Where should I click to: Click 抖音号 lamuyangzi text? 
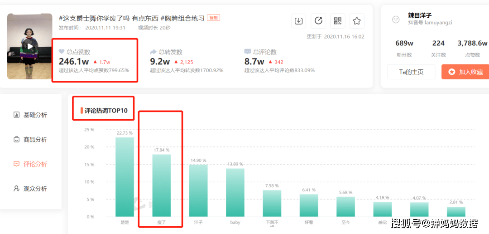click(430, 23)
